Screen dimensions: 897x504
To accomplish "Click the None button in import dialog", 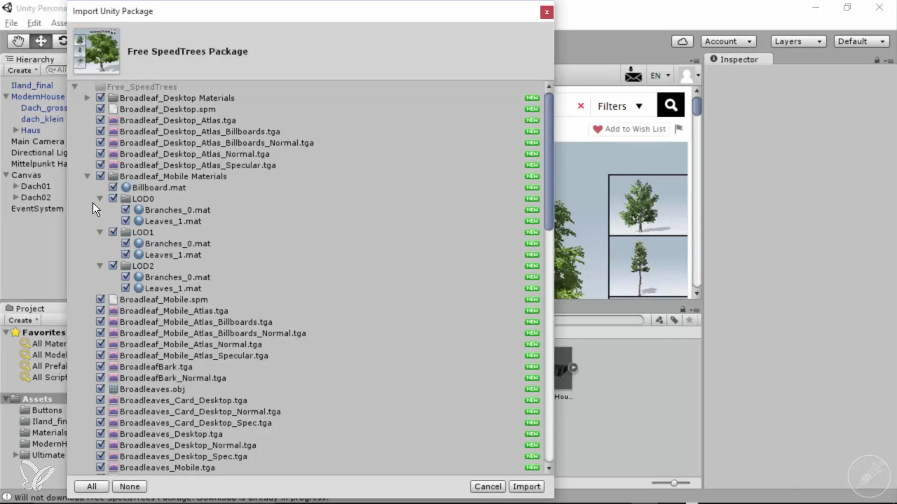I will 129,486.
